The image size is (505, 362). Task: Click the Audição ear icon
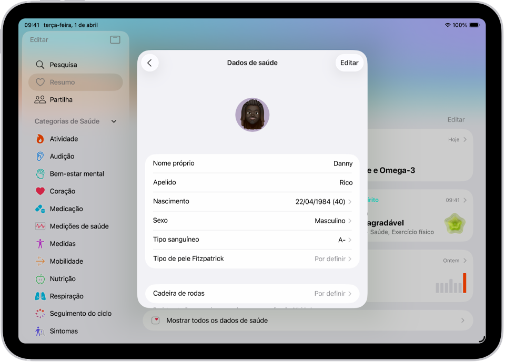(40, 156)
